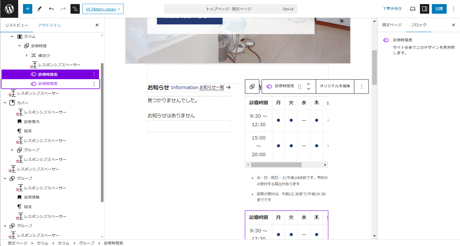Toggle the settings sidebar panel icon
460x246 pixels.
coord(424,9)
